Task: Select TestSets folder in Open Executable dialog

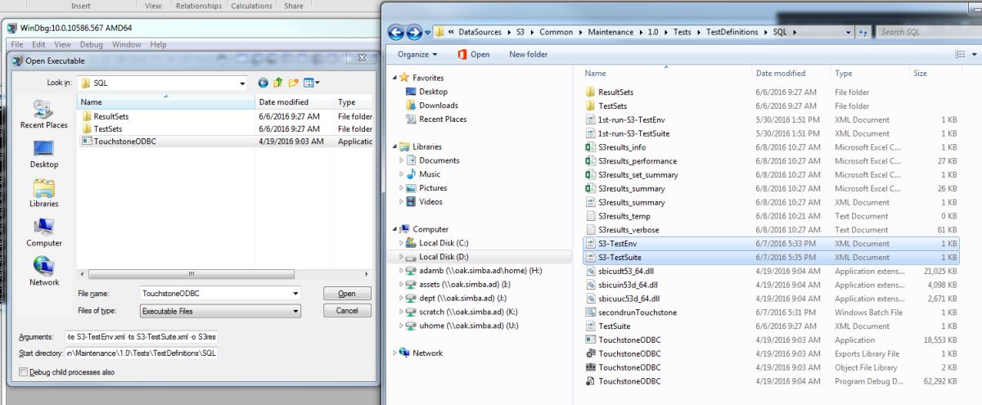Action: 109,128
